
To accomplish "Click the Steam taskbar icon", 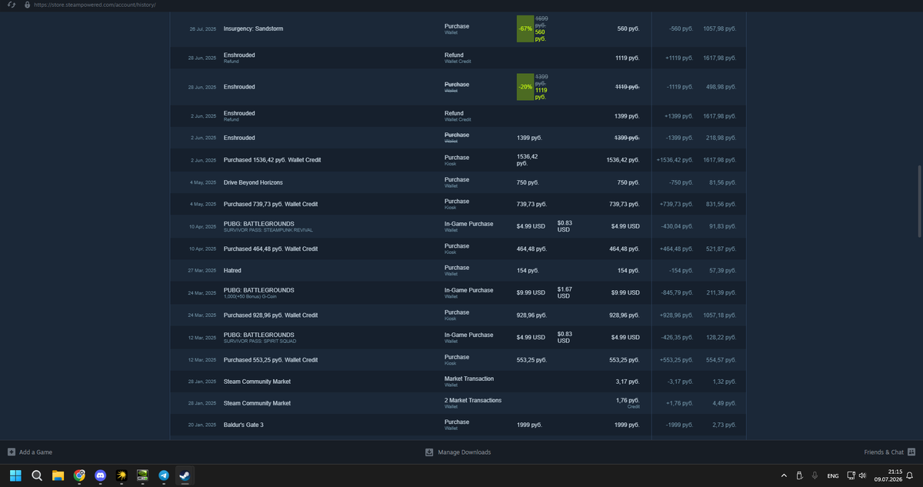I will tap(185, 475).
